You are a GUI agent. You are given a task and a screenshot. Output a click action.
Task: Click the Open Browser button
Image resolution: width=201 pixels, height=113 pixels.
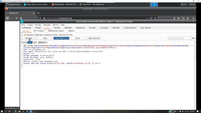tap(94, 38)
